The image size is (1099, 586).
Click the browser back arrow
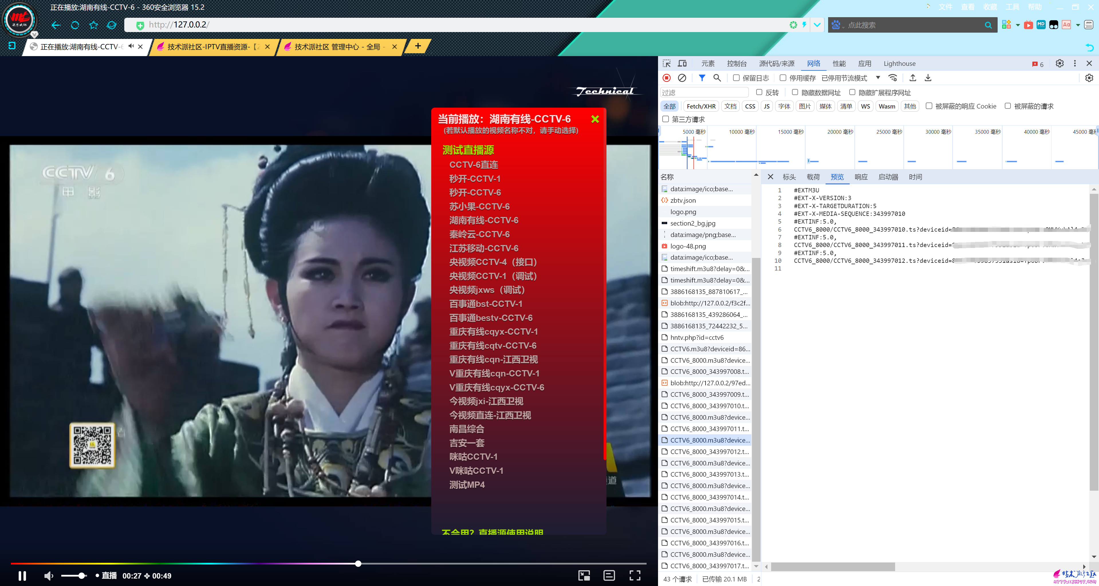click(x=56, y=25)
